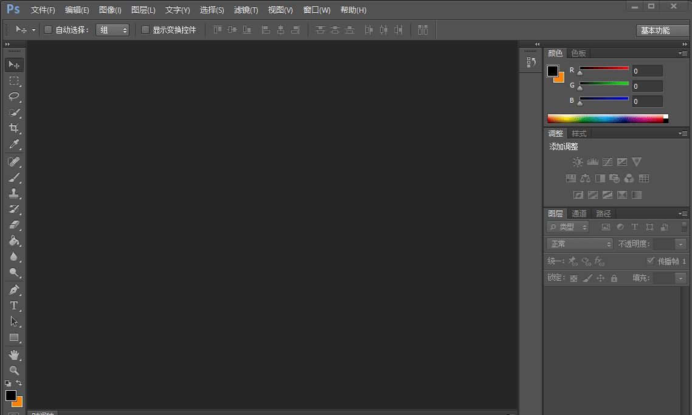Screen dimensions: 692x415
Task: Open the 组 auto-select dropdown
Action: pyautogui.click(x=112, y=30)
